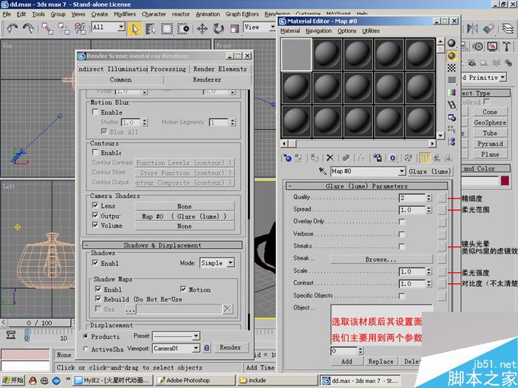Pick material from object eyedropper
Image resolution: width=518 pixels, height=388 pixels.
pos(323,171)
